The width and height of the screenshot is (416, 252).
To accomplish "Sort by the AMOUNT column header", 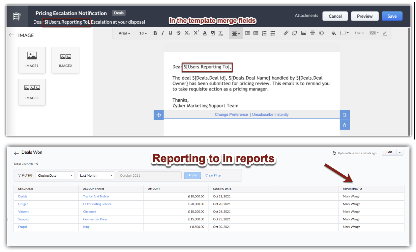I will pos(154,189).
